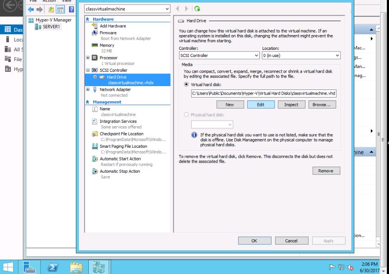389x274 pixels.
Task: Open Server Manager from the taskbar
Action: [29, 267]
